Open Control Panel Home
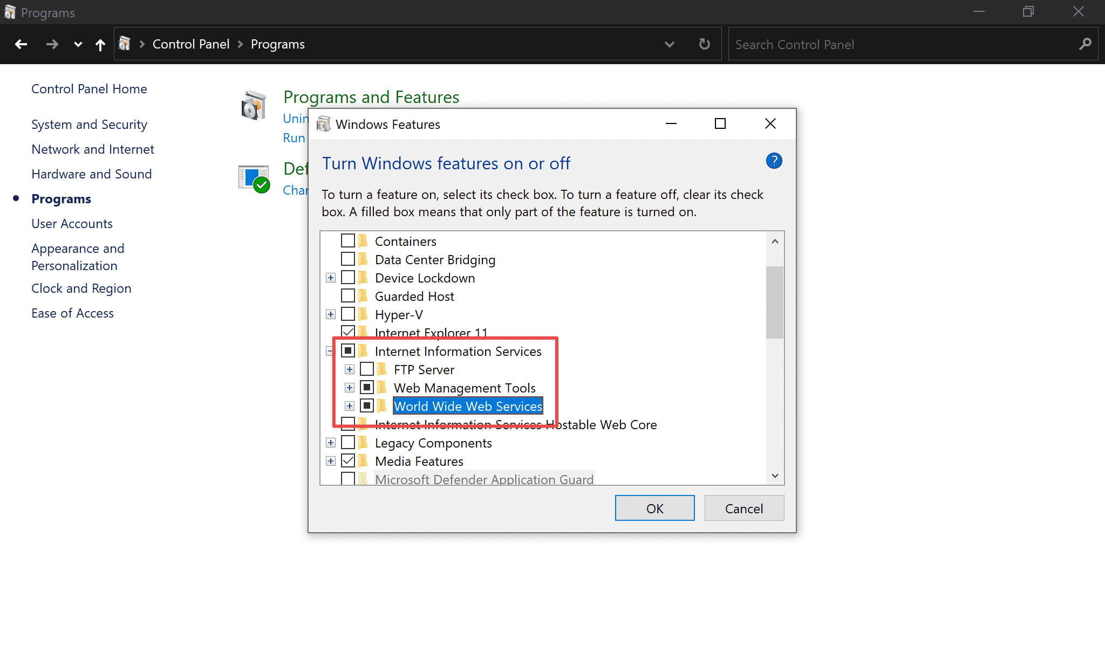 (x=89, y=89)
